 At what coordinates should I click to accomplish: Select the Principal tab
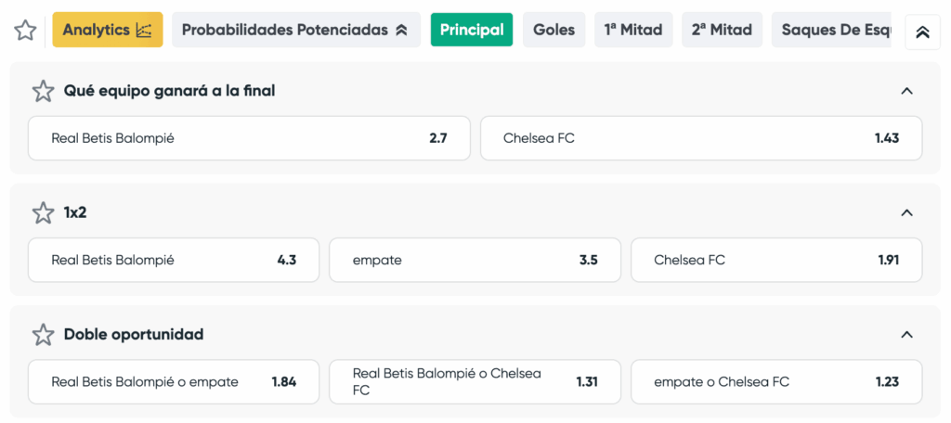472,30
